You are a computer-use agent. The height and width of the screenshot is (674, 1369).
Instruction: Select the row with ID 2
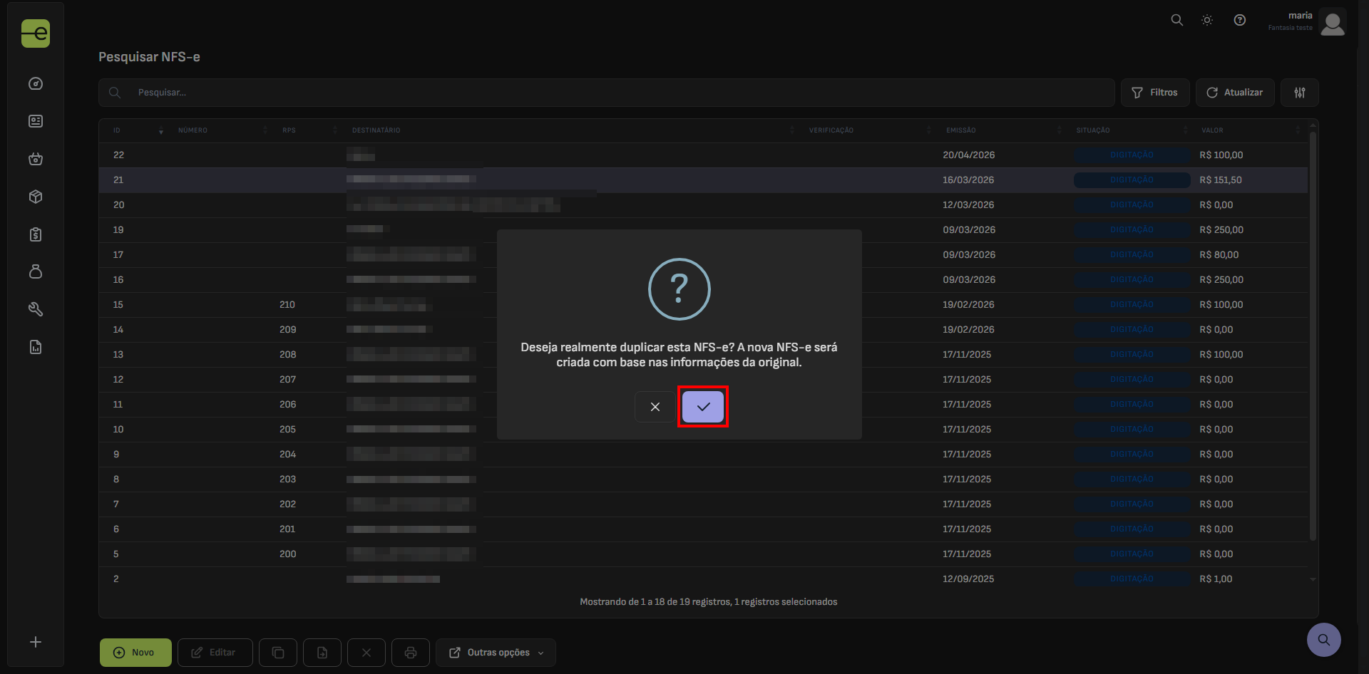703,579
